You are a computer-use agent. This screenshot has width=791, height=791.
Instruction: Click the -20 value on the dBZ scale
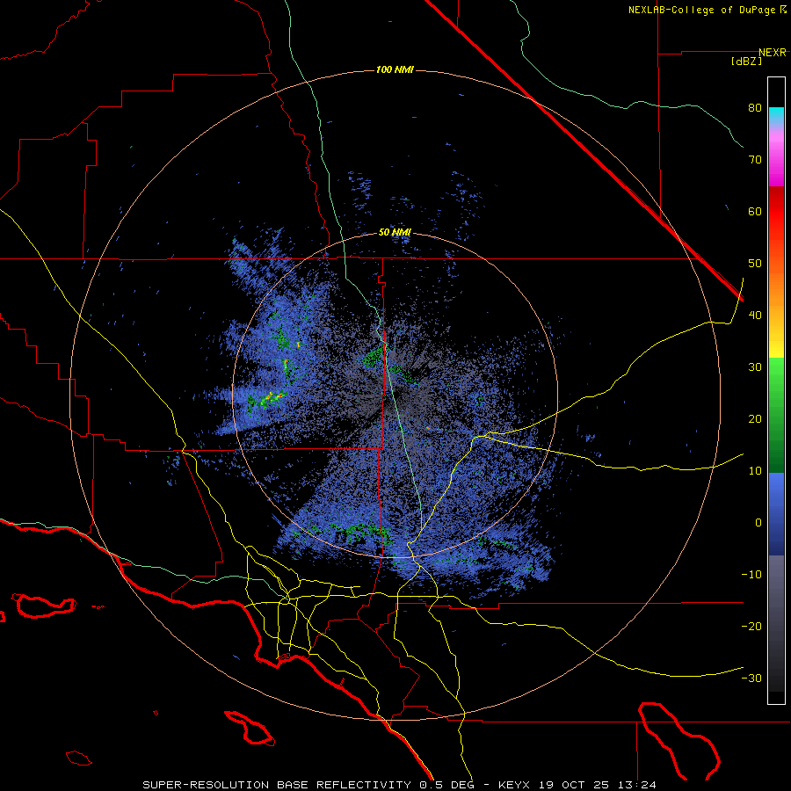tap(751, 627)
